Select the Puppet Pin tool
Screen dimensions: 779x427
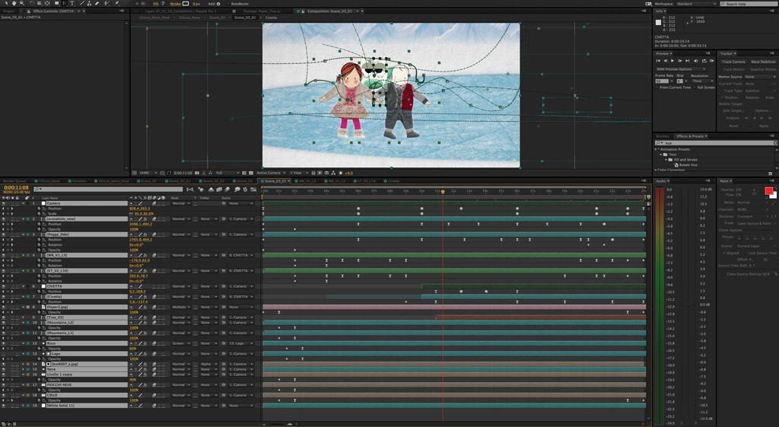click(116, 3)
